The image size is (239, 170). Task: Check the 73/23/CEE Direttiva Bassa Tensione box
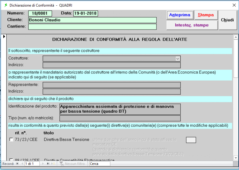11,140
